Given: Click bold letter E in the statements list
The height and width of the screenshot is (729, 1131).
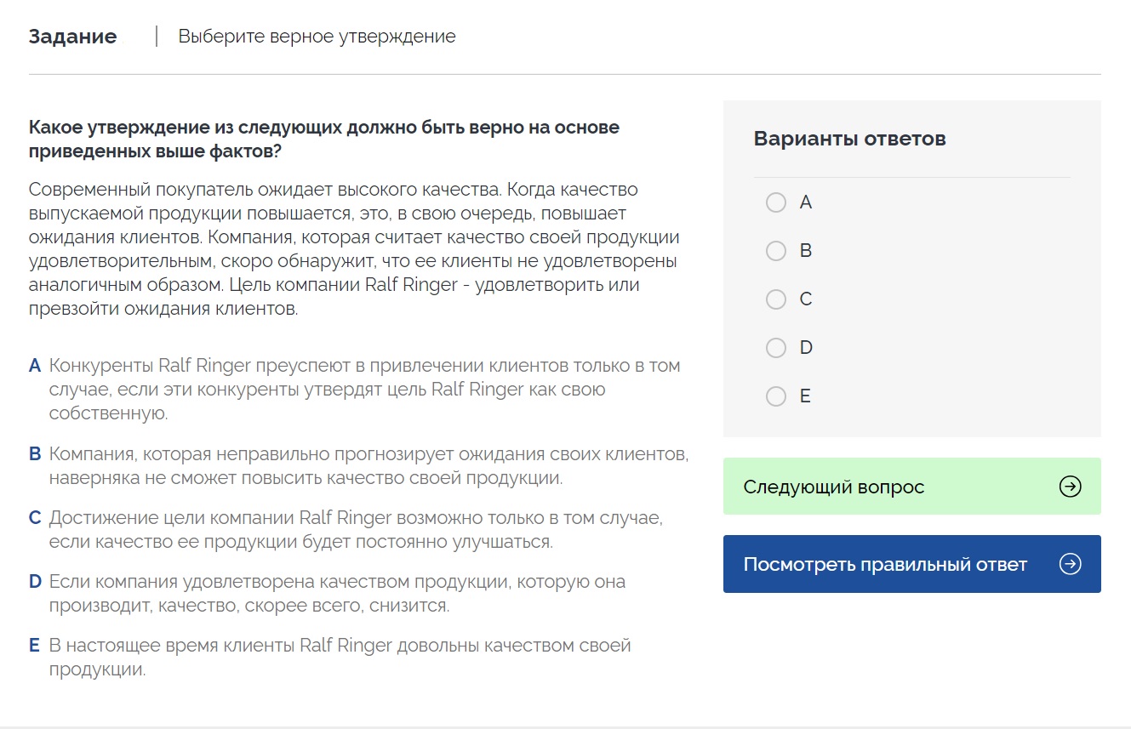Looking at the screenshot, I should point(35,646).
